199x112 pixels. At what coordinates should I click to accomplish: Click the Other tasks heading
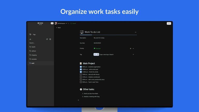click(89, 89)
